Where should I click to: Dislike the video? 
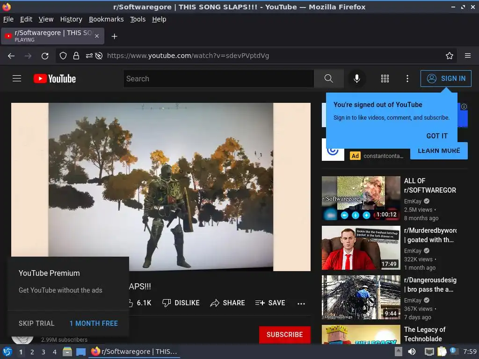(181, 303)
